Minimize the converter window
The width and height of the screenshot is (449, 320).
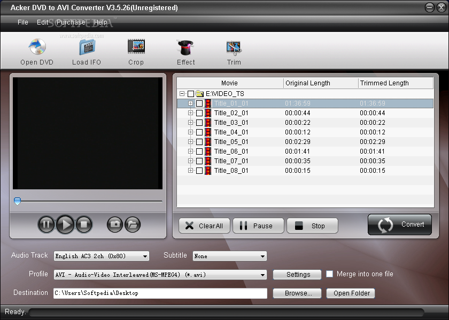(429, 7)
